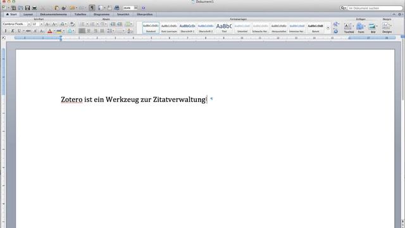Open the SmartArt tab
Image resolution: width=405 pixels, height=228 pixels.
[123, 14]
